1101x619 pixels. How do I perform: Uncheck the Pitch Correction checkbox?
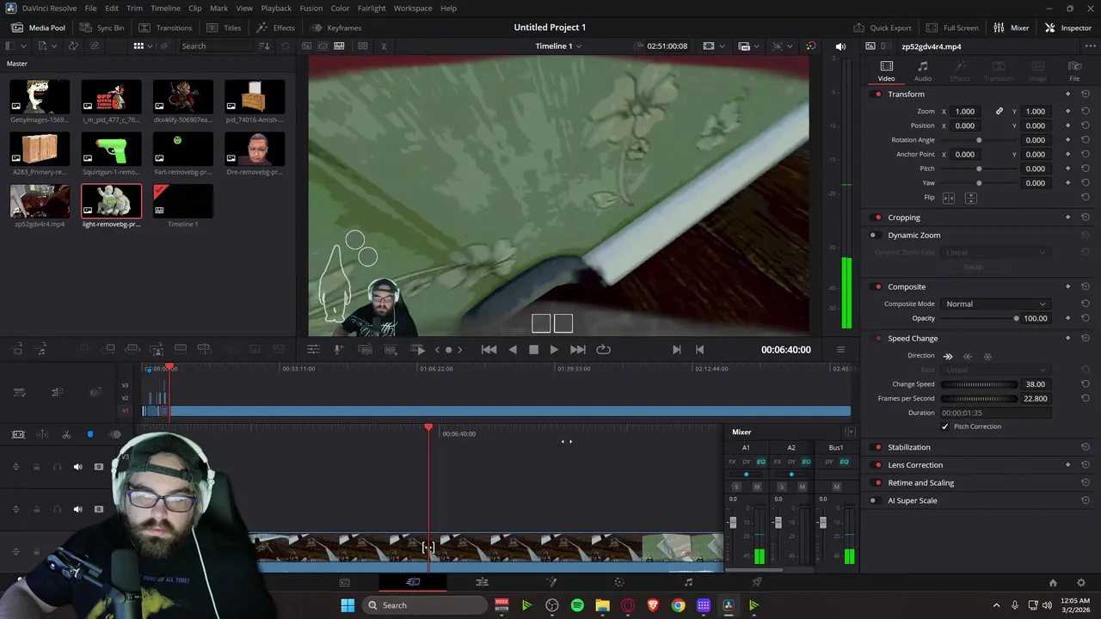(x=944, y=426)
